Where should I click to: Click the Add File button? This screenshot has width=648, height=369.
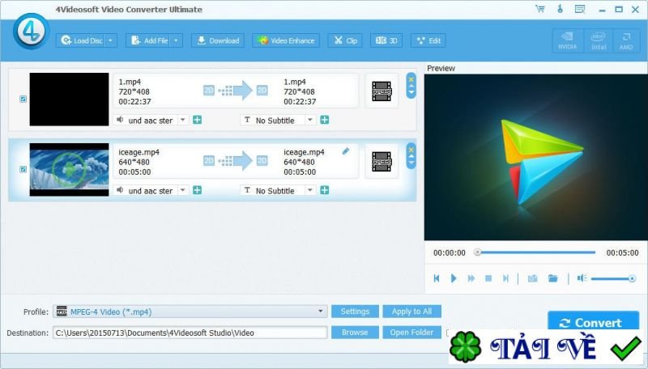[149, 40]
